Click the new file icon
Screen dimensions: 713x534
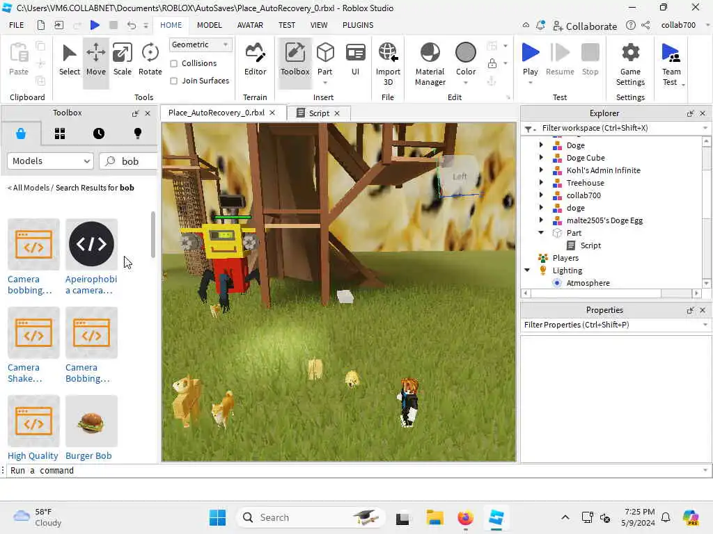(x=41, y=25)
